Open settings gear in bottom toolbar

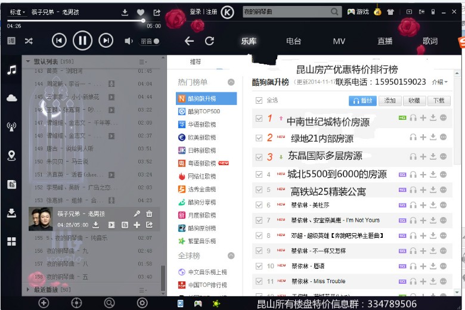pos(142,303)
